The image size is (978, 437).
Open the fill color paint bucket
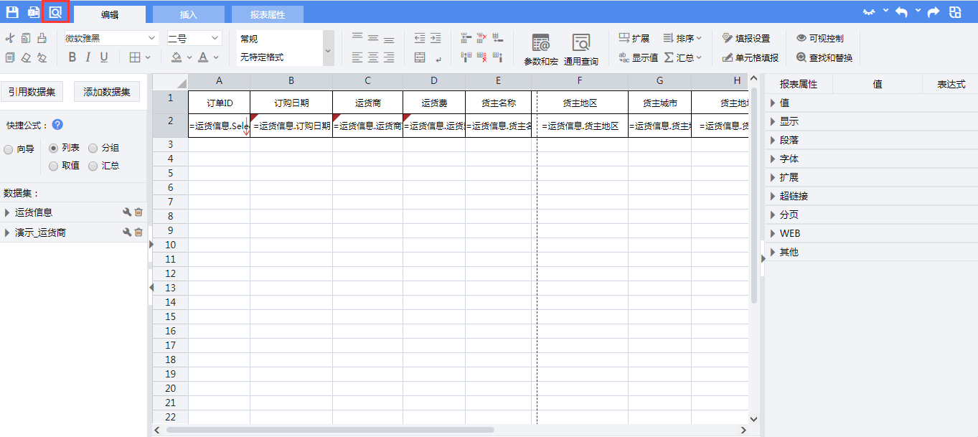click(177, 57)
